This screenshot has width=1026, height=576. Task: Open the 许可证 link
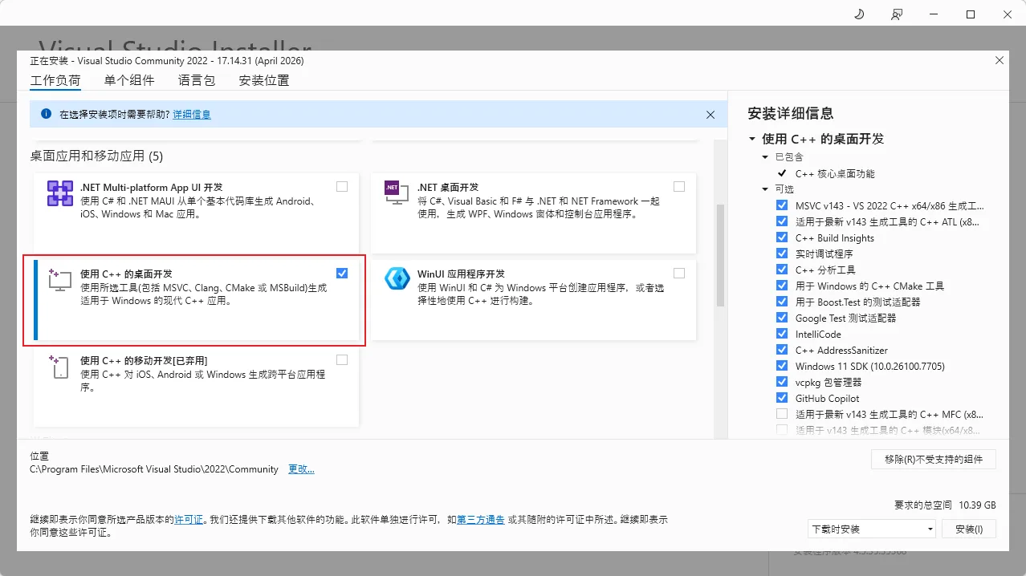[189, 520]
